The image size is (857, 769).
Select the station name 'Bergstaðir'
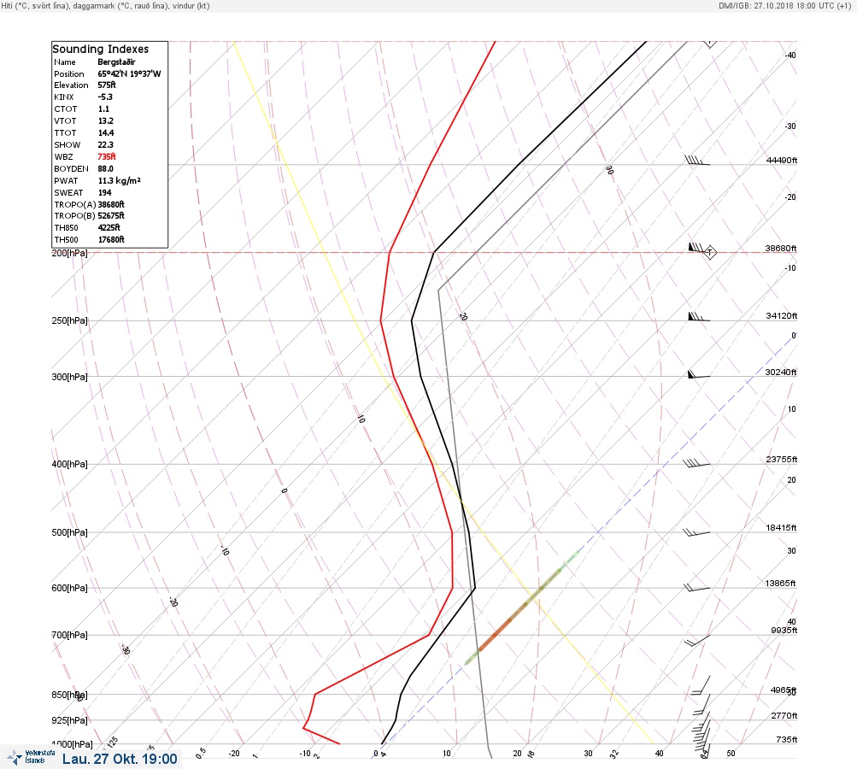pos(116,62)
